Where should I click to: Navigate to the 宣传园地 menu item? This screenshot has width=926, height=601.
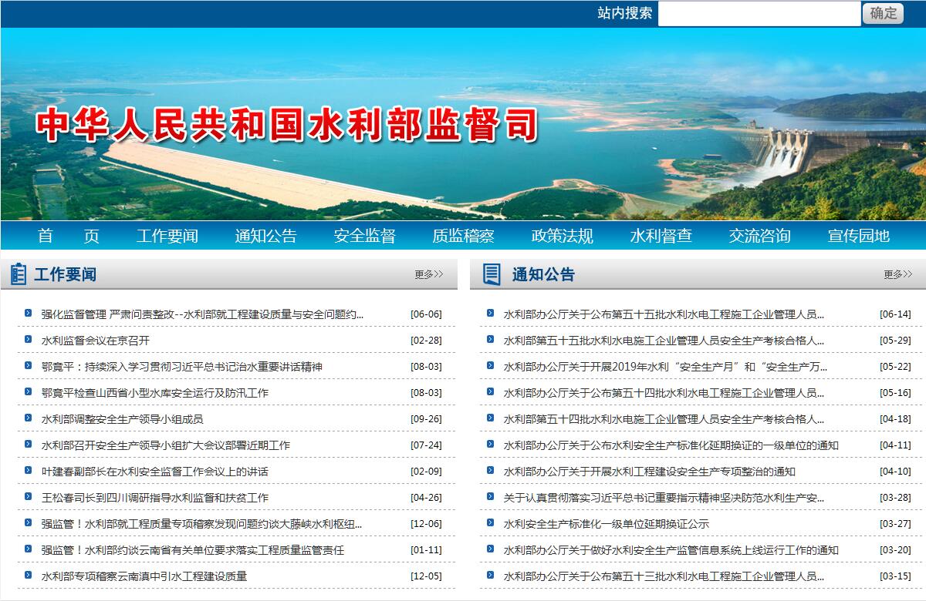click(x=858, y=236)
